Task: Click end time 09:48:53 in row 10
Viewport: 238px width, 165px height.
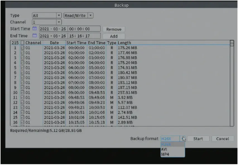Action: coord(97,92)
